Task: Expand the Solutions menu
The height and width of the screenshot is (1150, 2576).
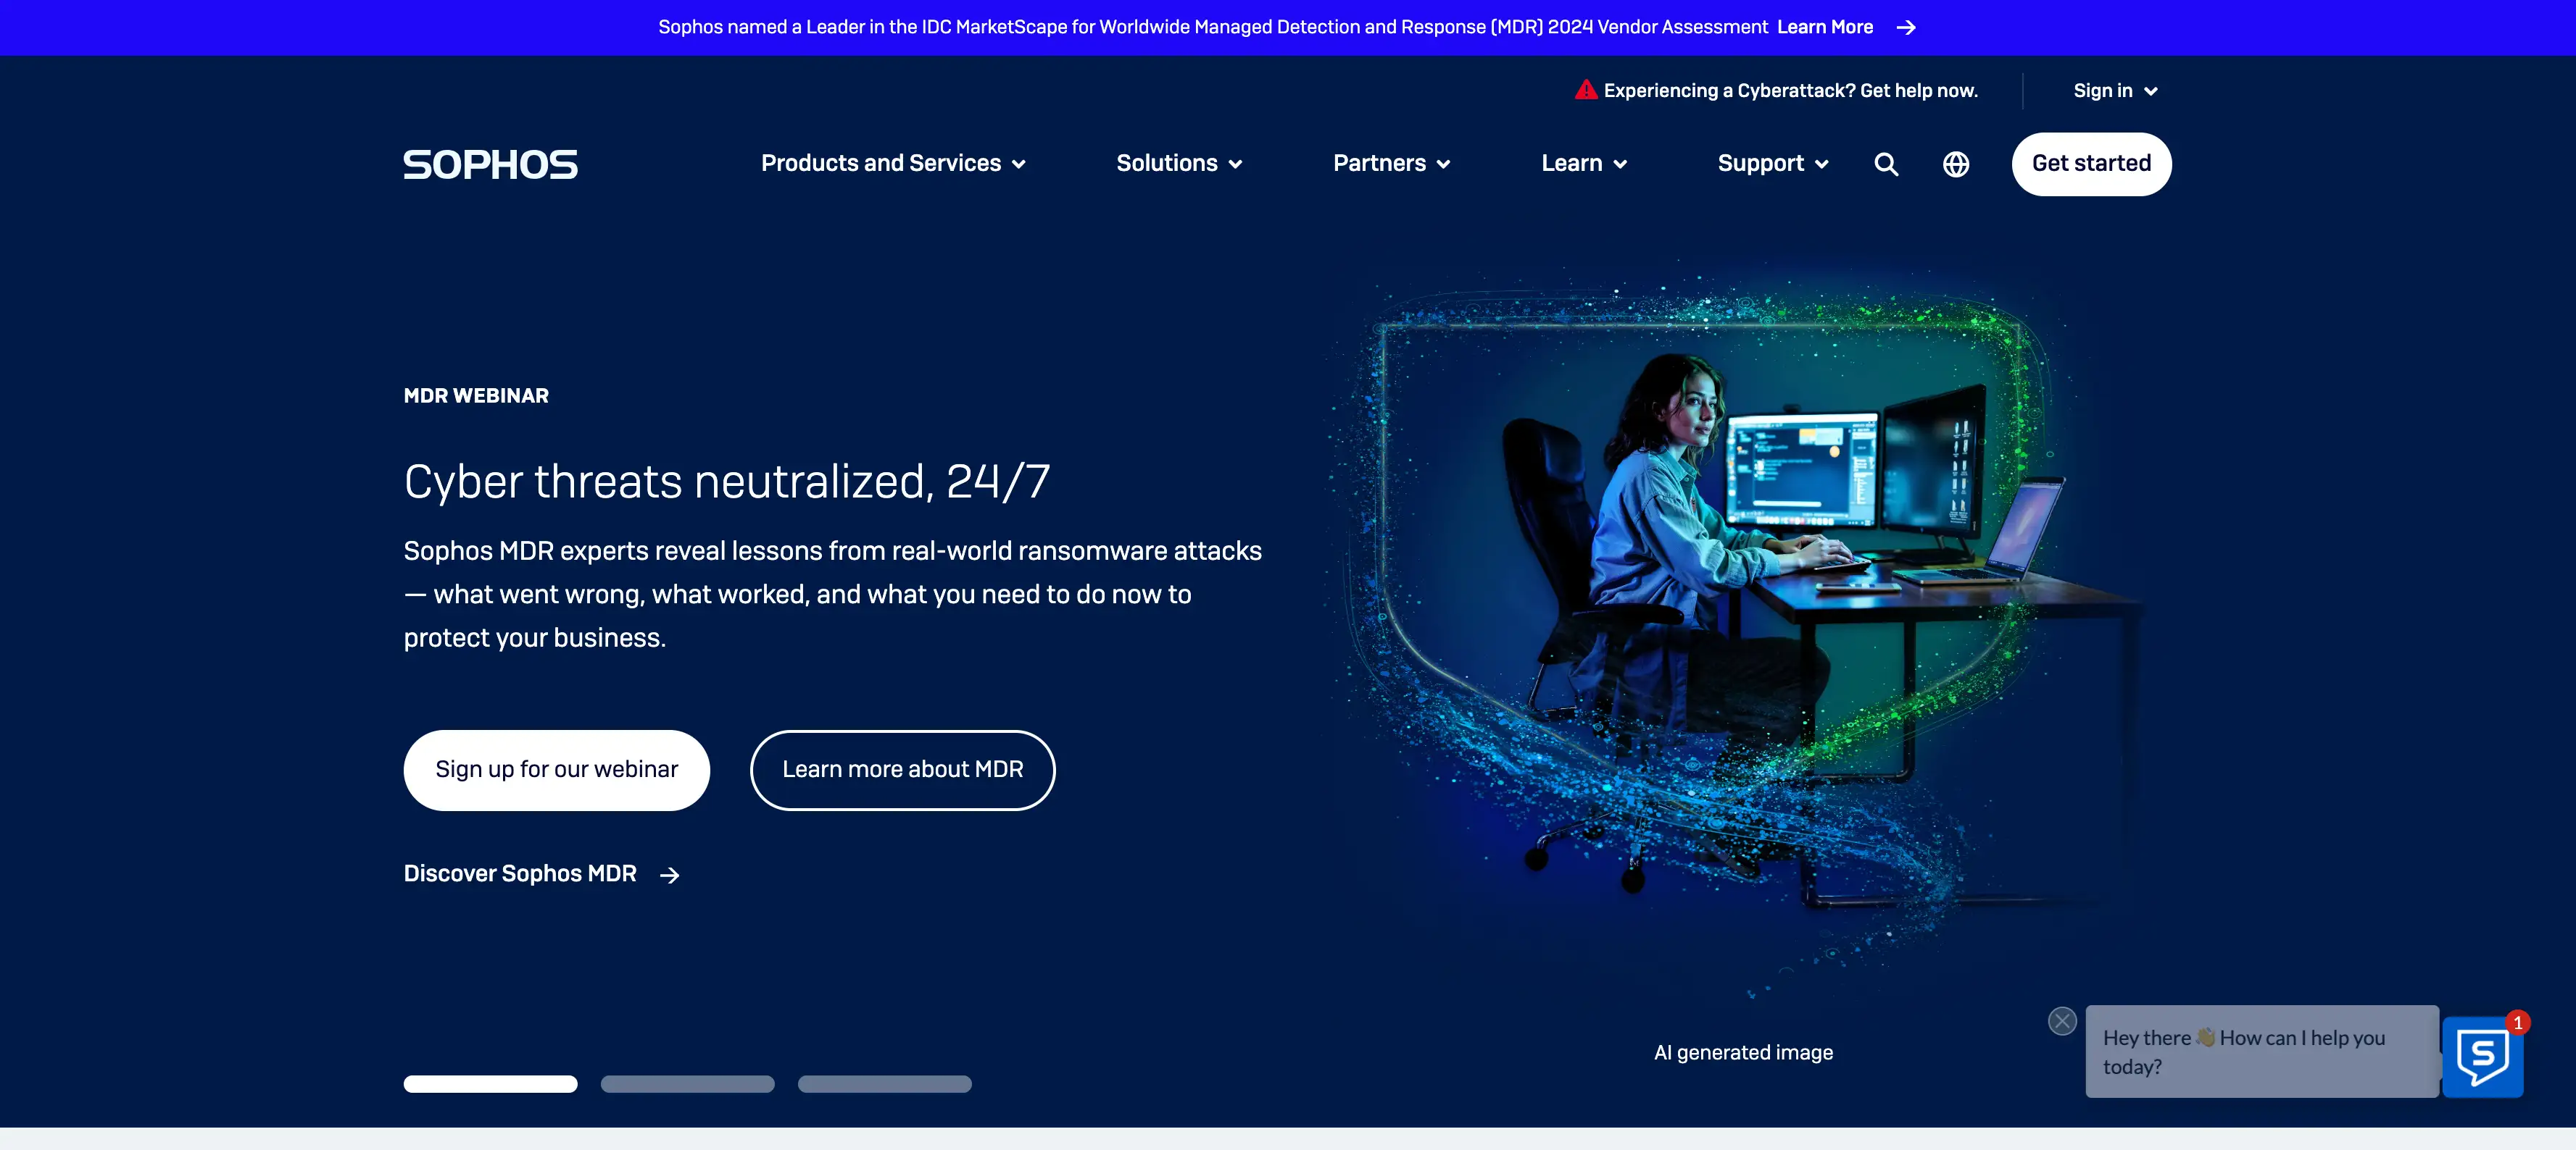Action: click(1179, 164)
